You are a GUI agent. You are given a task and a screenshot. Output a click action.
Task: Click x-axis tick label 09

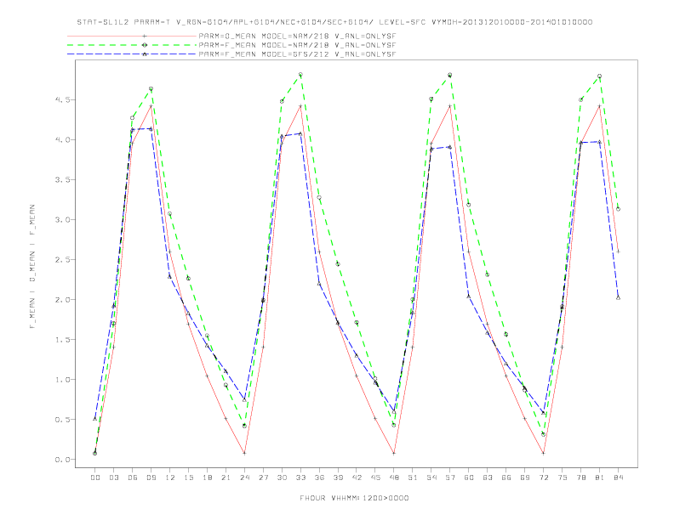151,478
